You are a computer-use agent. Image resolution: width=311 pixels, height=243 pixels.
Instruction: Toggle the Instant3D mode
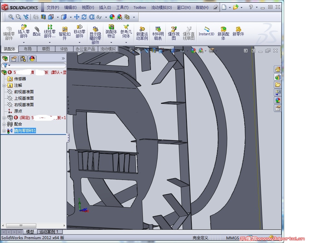pos(206,31)
